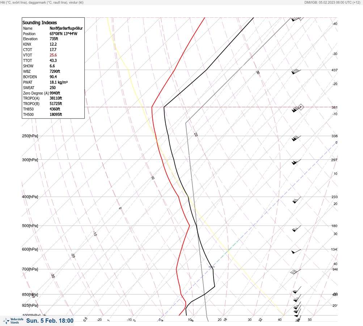Image resolution: width=363 pixels, height=326 pixels.
Task: Click the altitude label 297 on right axis
Action: pyautogui.click(x=334, y=160)
